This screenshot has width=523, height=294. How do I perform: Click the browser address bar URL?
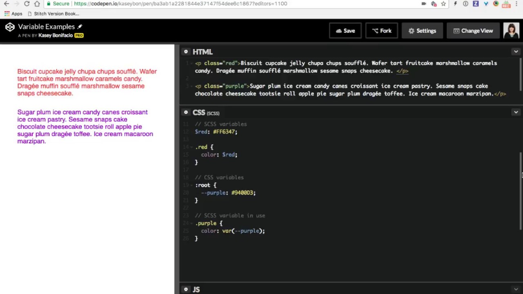[x=180, y=4]
